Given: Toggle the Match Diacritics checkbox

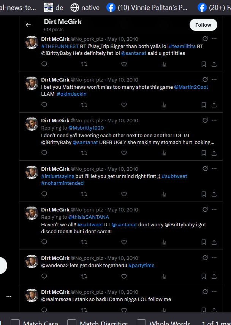Looking at the screenshot, I should coord(72,323).
